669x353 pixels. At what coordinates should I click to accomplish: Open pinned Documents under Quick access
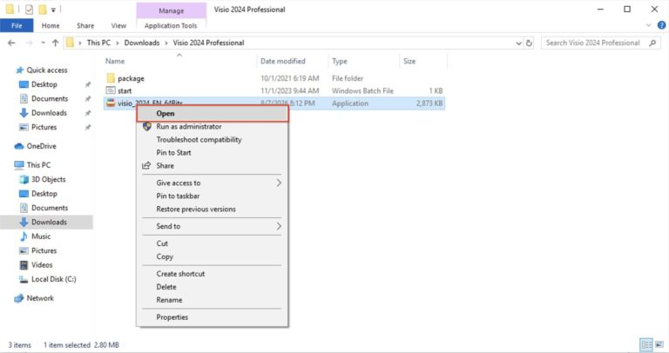pyautogui.click(x=50, y=98)
